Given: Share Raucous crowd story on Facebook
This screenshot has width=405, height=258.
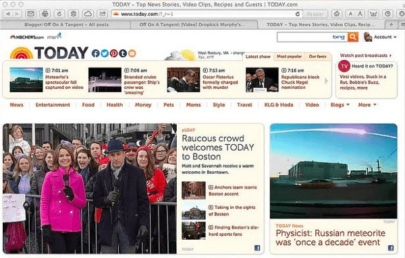Looking at the screenshot, I should 257,248.
